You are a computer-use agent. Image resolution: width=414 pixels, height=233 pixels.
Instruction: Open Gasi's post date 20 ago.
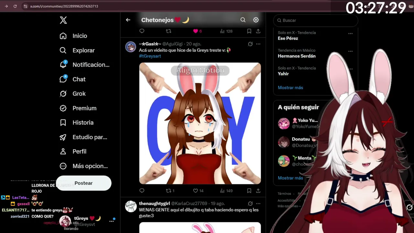pyautogui.click(x=193, y=44)
